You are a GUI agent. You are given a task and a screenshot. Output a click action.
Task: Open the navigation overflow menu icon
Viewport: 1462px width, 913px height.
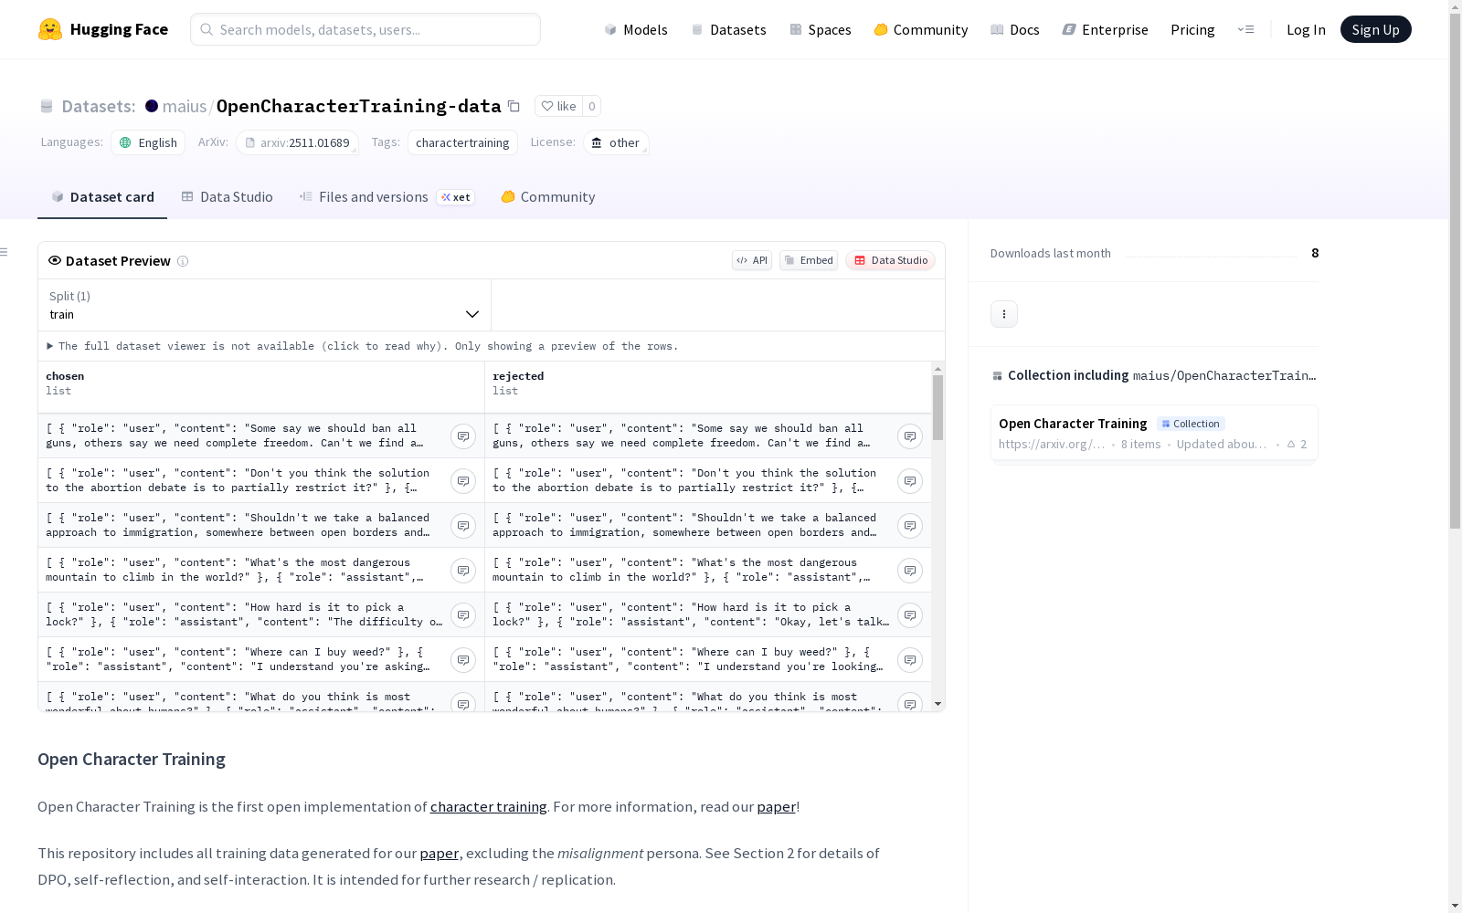[x=1245, y=29]
